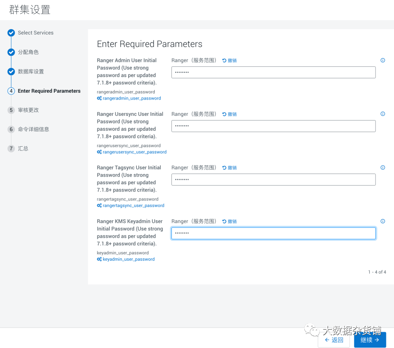Undo KMS Keyadmin password via 撤销
Viewport: 394px width, 348px height.
pyautogui.click(x=229, y=221)
